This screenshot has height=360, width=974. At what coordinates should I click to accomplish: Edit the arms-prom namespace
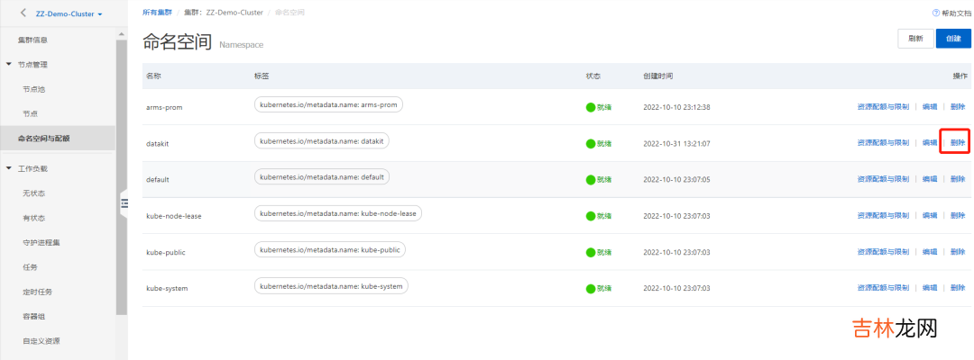click(x=929, y=106)
